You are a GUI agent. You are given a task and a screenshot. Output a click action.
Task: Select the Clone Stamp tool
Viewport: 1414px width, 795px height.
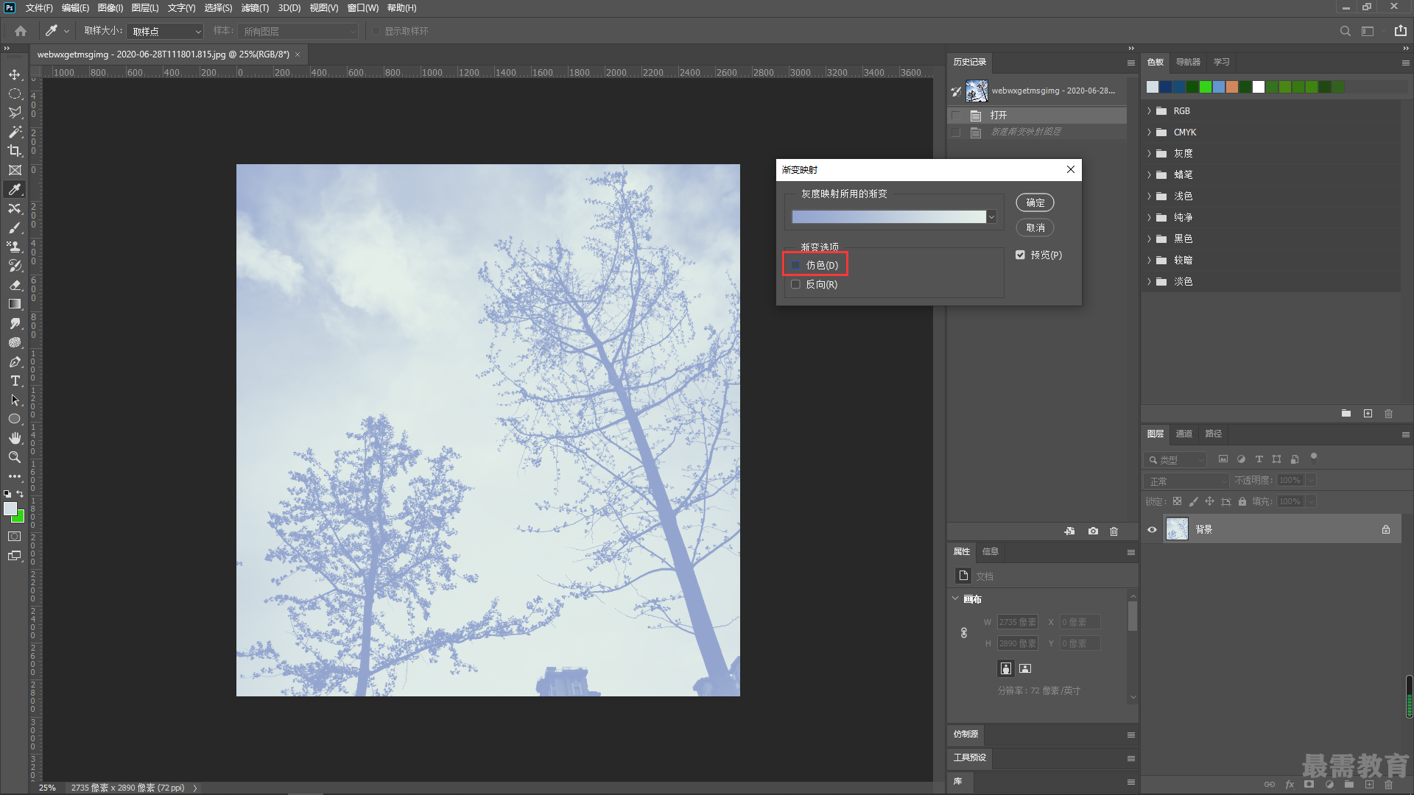point(15,247)
